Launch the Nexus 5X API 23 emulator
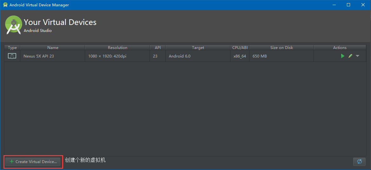This screenshot has width=371, height=170. [x=342, y=56]
